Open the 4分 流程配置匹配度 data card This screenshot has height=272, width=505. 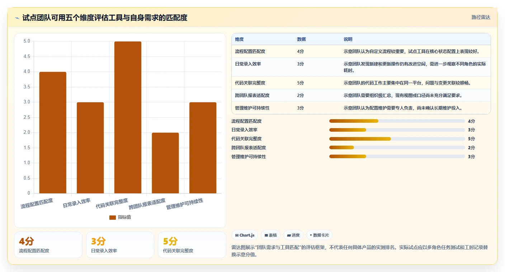coord(48,245)
